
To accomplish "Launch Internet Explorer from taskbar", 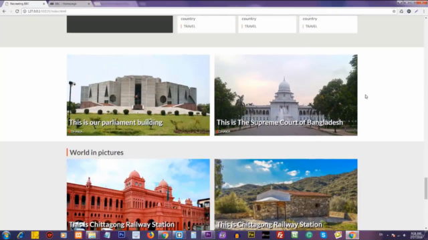I will [21, 235].
